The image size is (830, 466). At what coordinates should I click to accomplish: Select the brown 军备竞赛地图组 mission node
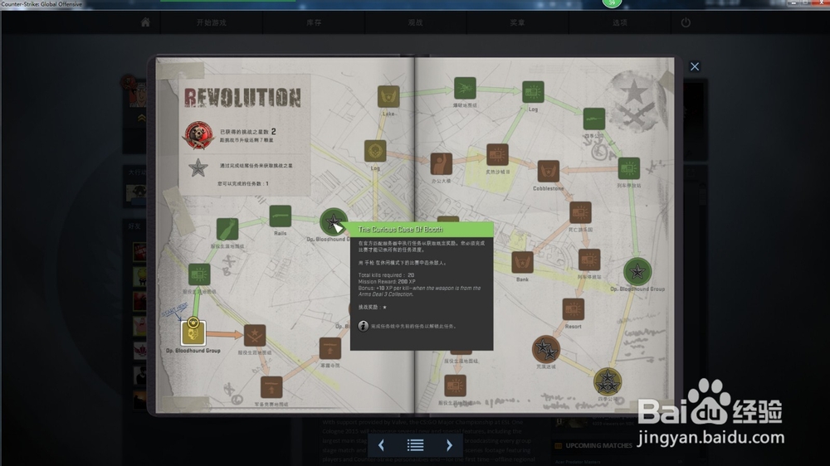pos(271,388)
